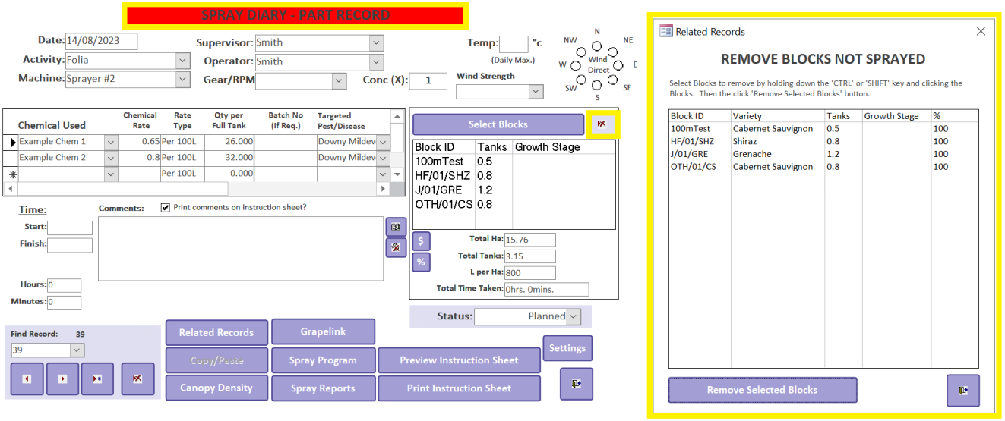Click Preview Instruction Sheet

(x=459, y=360)
